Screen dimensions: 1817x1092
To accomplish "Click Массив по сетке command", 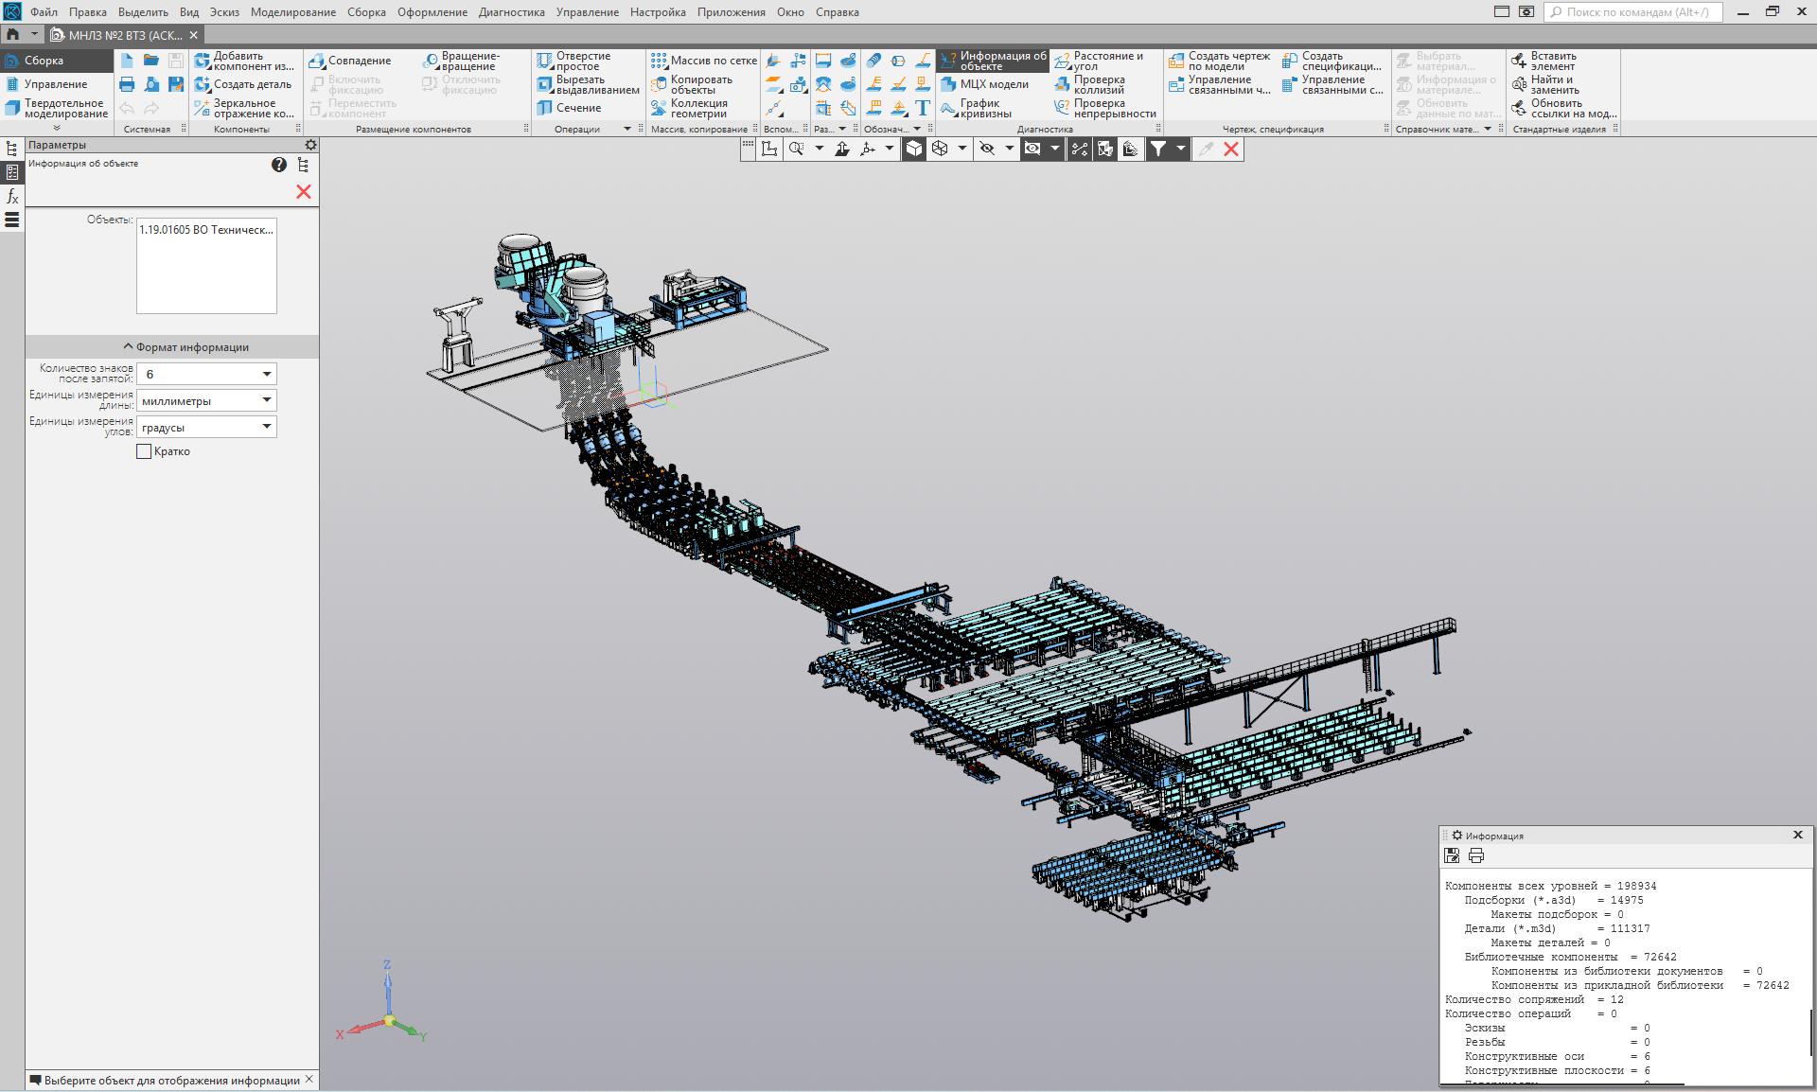I will pyautogui.click(x=704, y=61).
